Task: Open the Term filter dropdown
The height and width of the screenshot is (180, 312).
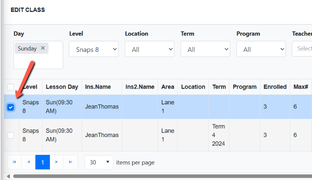Action: point(206,49)
